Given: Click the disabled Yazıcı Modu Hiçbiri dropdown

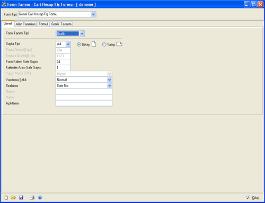Looking at the screenshot, I should (x=84, y=74).
